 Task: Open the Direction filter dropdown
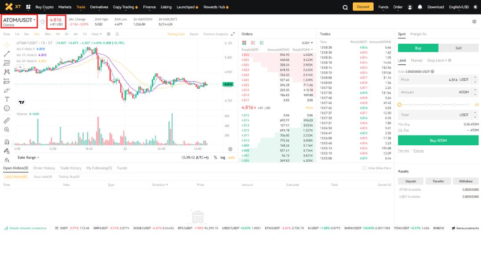tap(160, 185)
